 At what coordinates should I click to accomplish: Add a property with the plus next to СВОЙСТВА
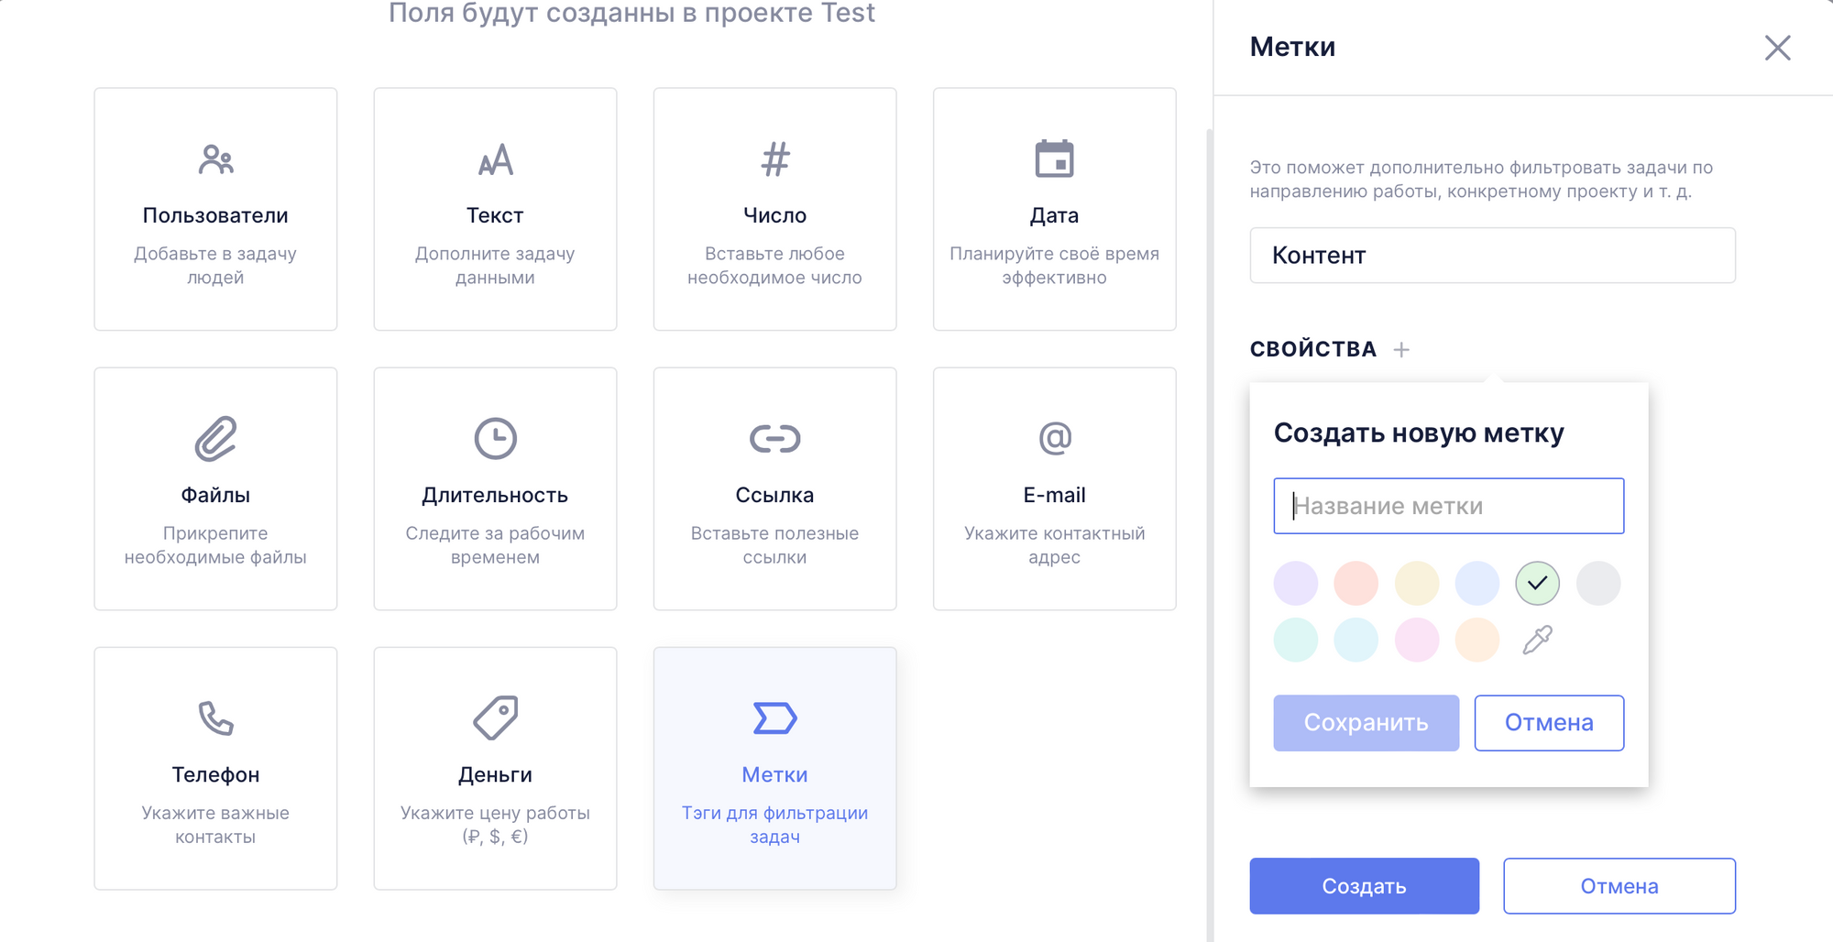1401,349
